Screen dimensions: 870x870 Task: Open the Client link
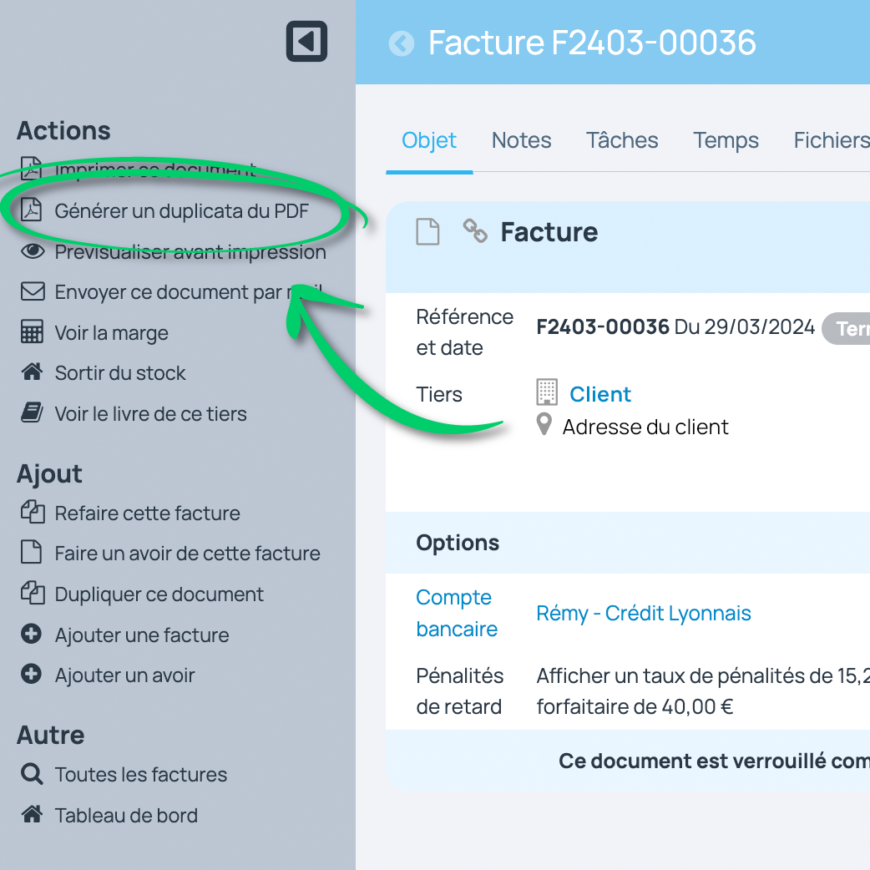click(x=600, y=393)
